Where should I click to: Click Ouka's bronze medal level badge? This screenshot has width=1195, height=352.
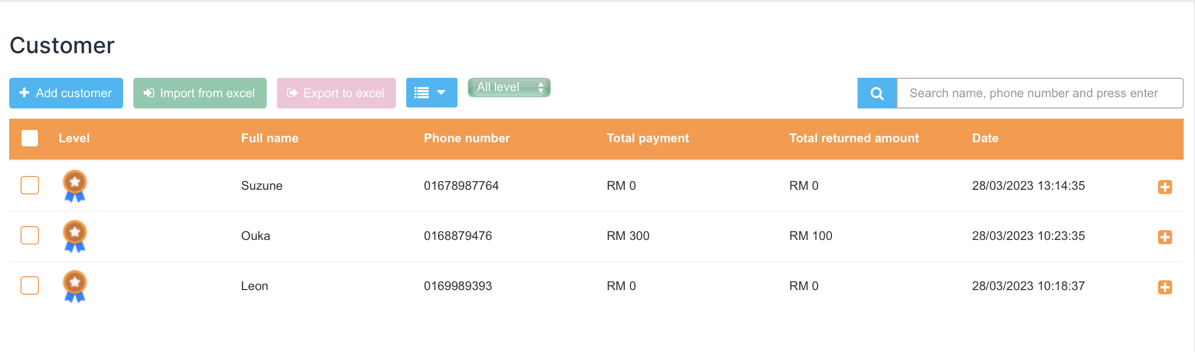point(75,236)
